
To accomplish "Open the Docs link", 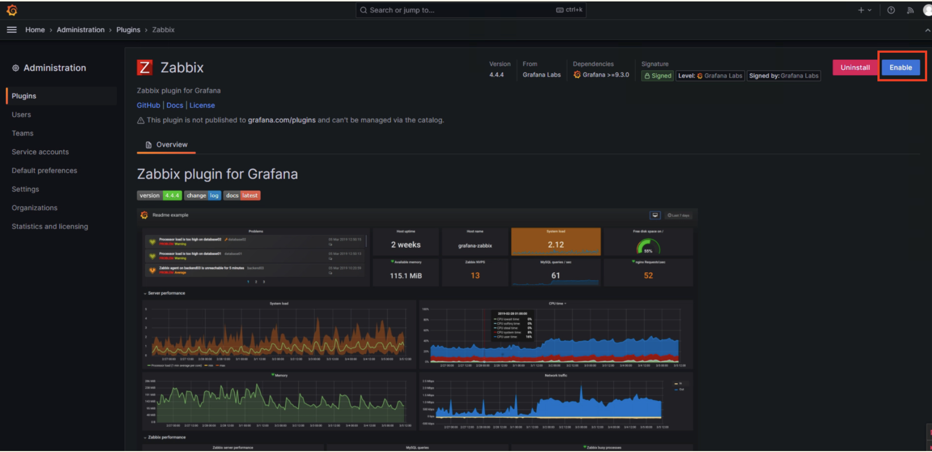I will click(175, 105).
